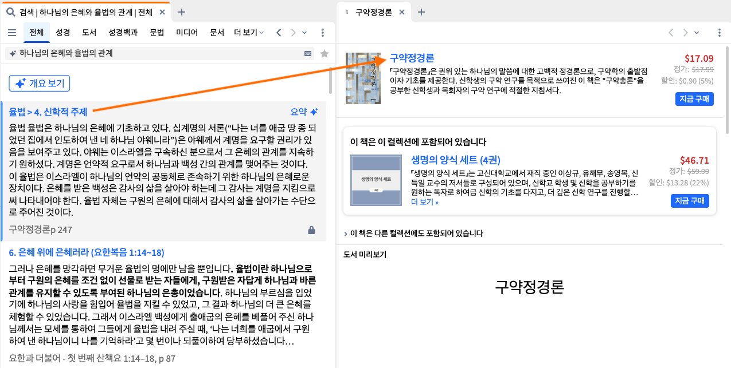The width and height of the screenshot is (731, 368).
Task: Click the 구약정경론 book cover thumbnail
Action: pos(364,78)
